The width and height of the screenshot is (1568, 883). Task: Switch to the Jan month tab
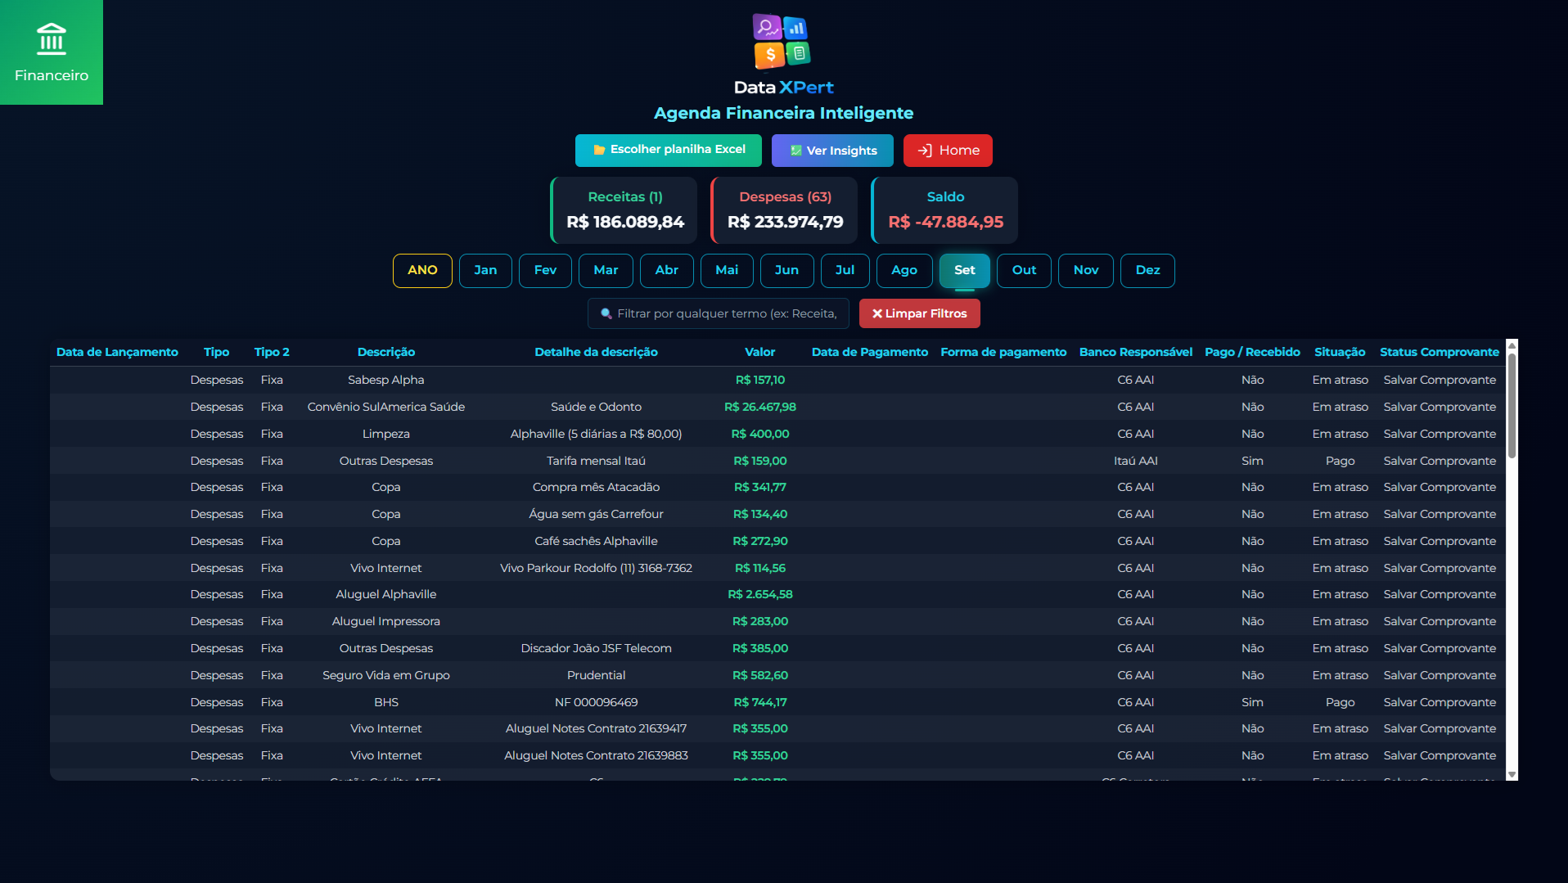pyautogui.click(x=485, y=271)
